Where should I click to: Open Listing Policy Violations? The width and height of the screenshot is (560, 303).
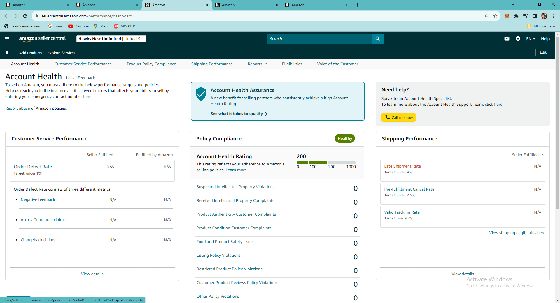(218, 255)
